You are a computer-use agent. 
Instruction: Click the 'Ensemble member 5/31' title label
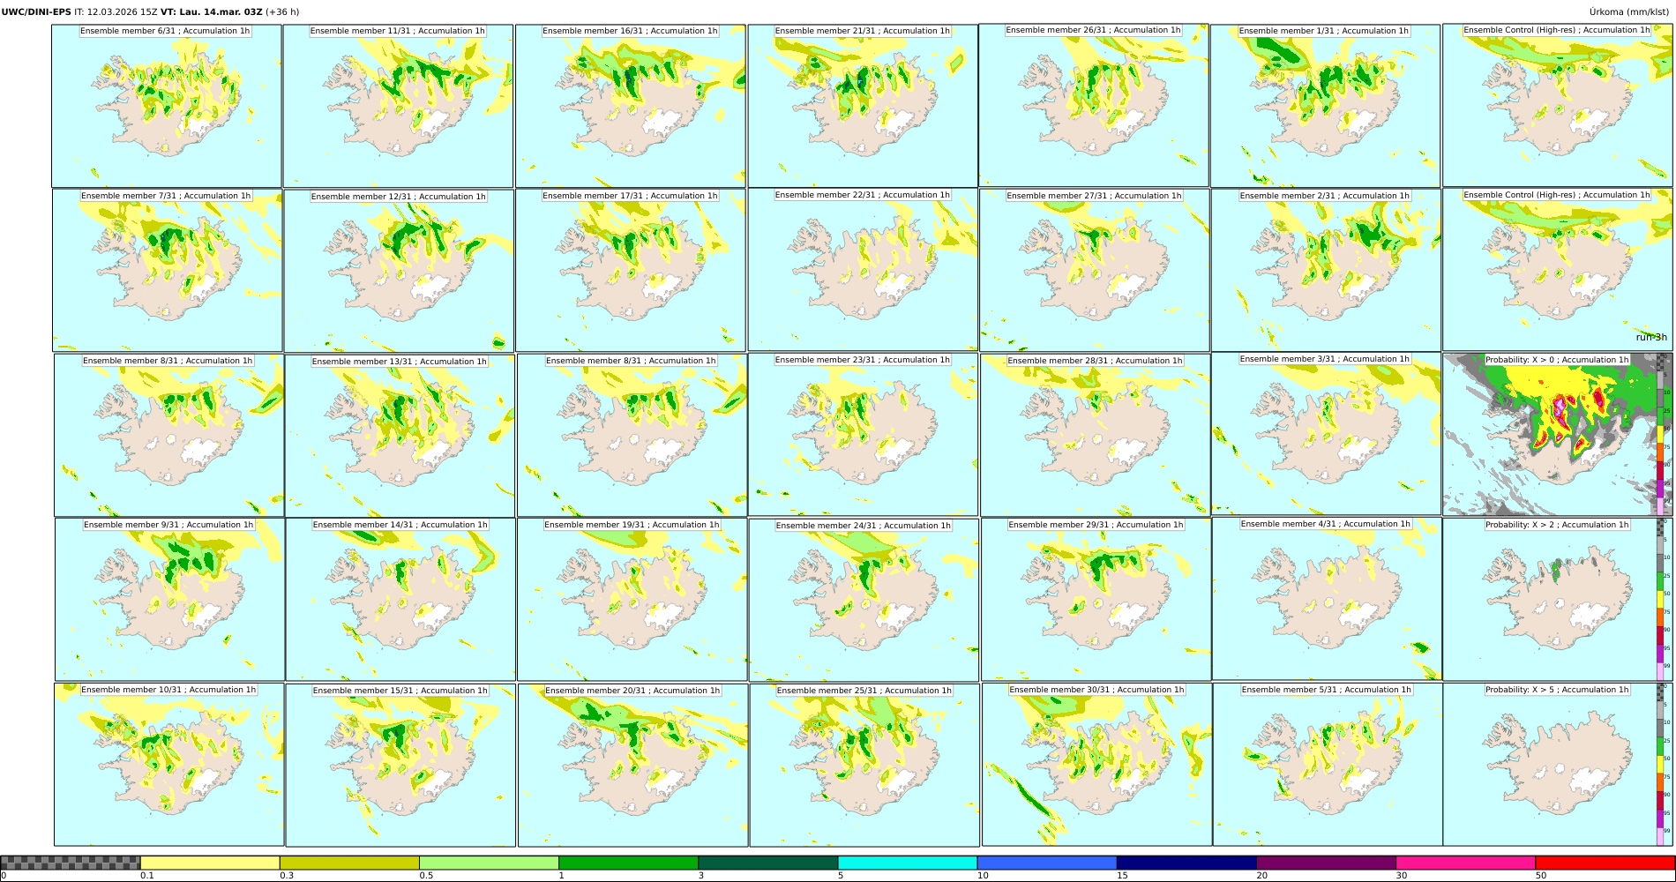click(1326, 690)
